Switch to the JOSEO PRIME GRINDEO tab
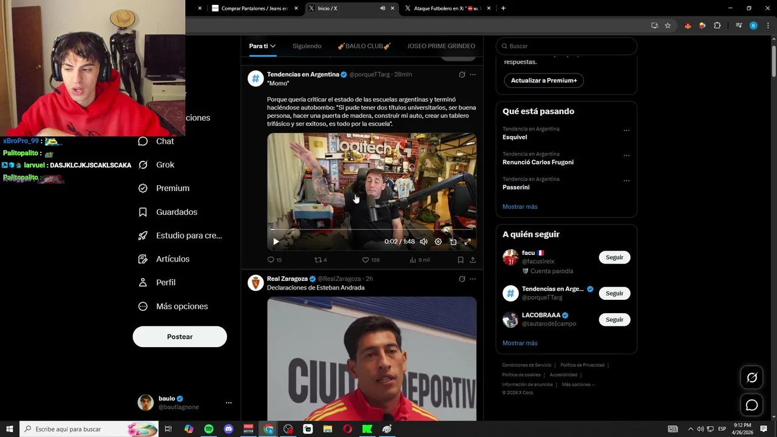Screen dimensions: 777x437 (x=441, y=46)
